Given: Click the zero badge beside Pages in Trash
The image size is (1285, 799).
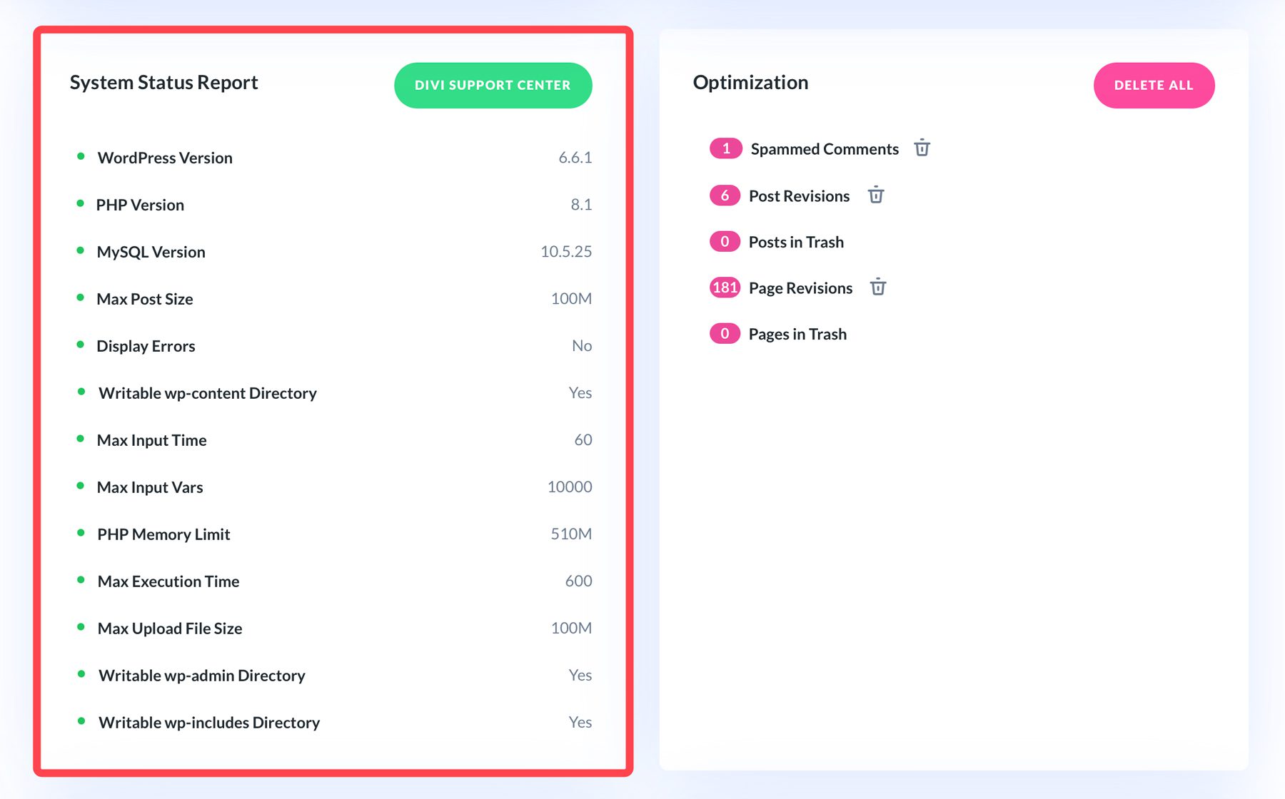Looking at the screenshot, I should point(724,333).
